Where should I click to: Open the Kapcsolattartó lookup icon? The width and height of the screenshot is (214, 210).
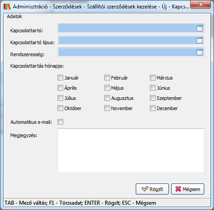click(200, 28)
